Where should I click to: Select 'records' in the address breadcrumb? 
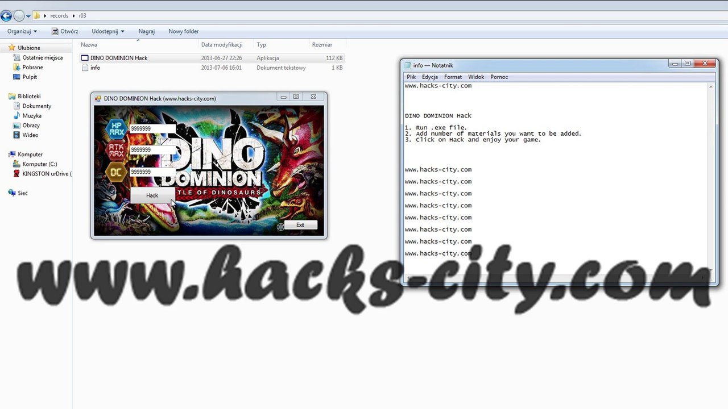point(59,16)
